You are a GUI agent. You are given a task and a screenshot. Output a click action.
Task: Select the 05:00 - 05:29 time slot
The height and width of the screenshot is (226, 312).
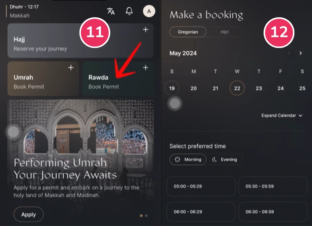(x=201, y=186)
